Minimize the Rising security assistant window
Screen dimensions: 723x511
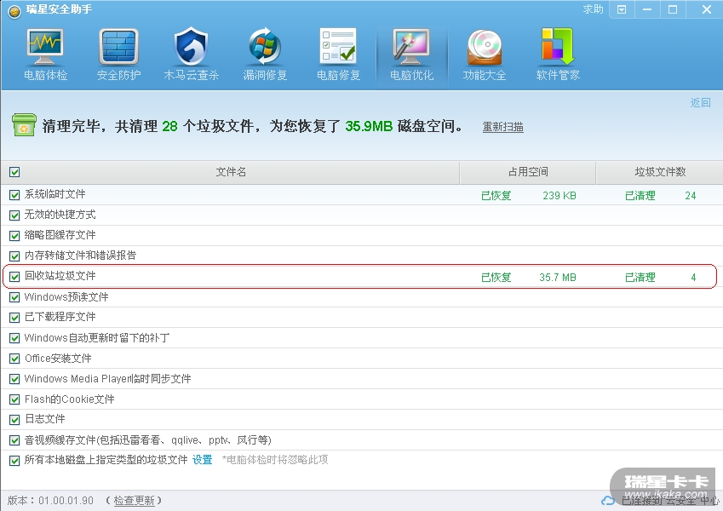(x=647, y=9)
